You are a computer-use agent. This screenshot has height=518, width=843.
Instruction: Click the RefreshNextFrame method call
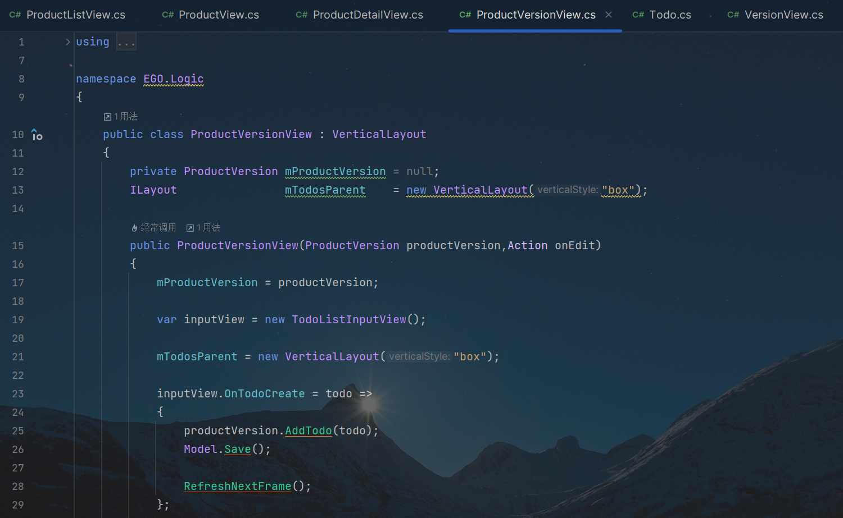(237, 487)
